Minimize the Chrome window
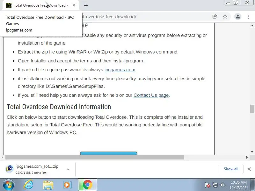The height and width of the screenshot is (191, 255). click(x=228, y=3)
